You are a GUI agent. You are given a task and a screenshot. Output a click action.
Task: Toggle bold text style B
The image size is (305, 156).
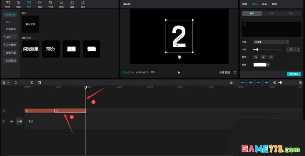click(256, 57)
